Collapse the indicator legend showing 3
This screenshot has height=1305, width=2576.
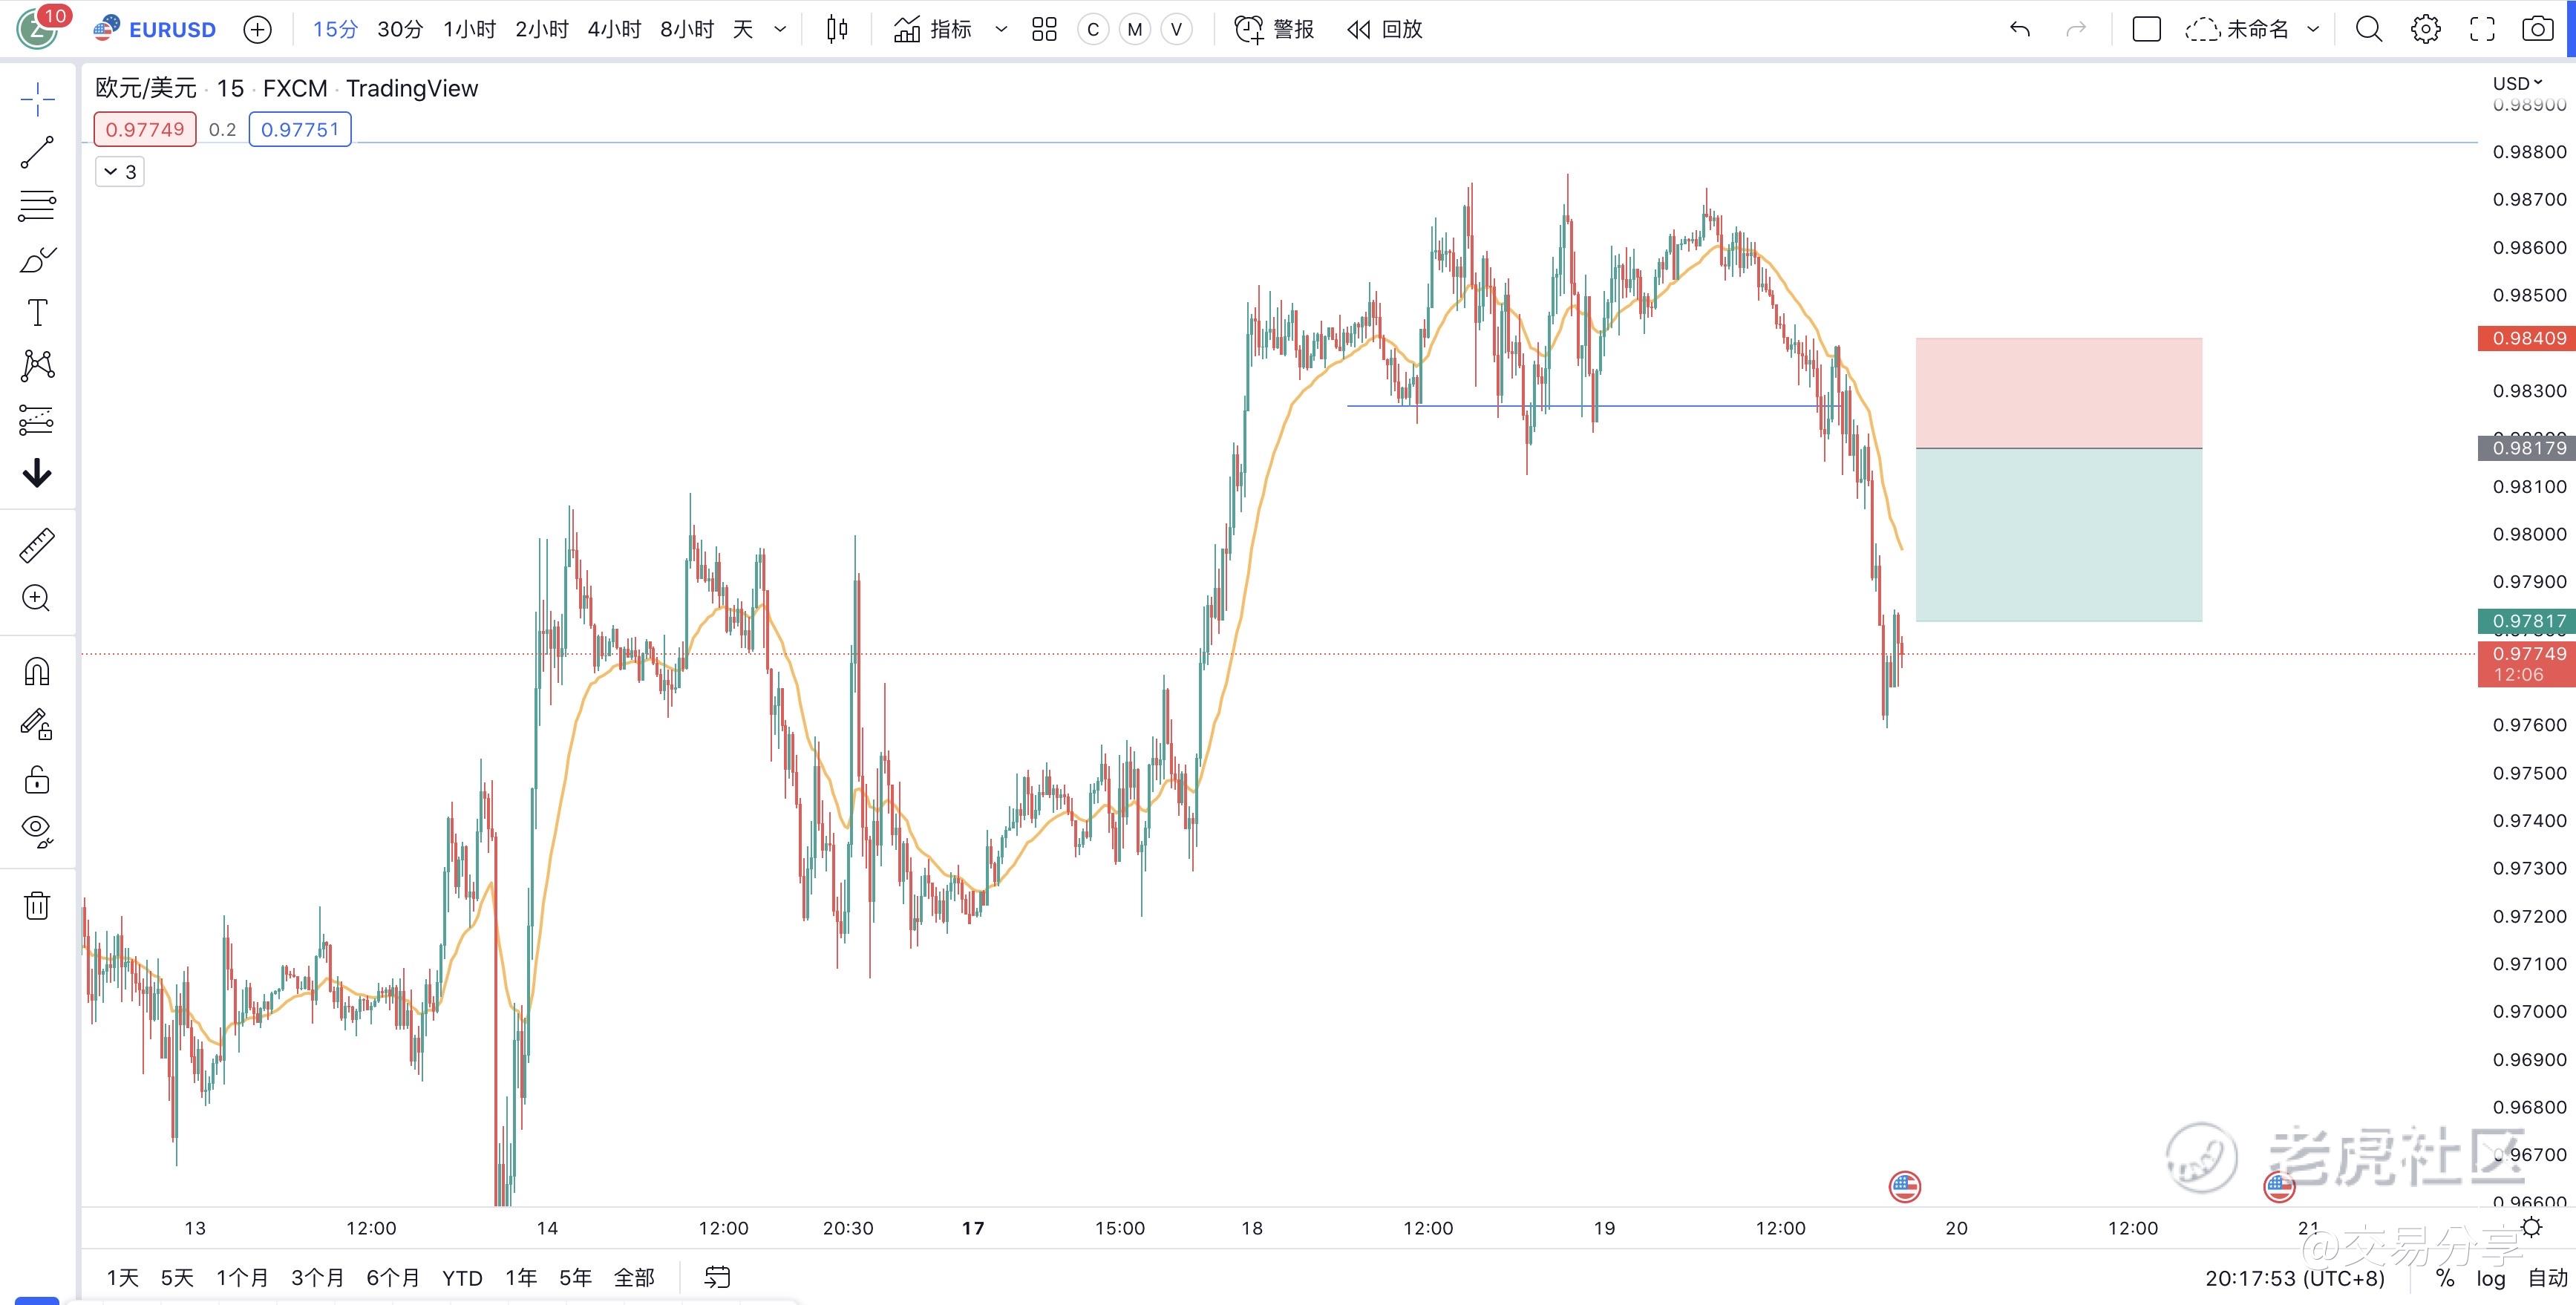click(119, 172)
